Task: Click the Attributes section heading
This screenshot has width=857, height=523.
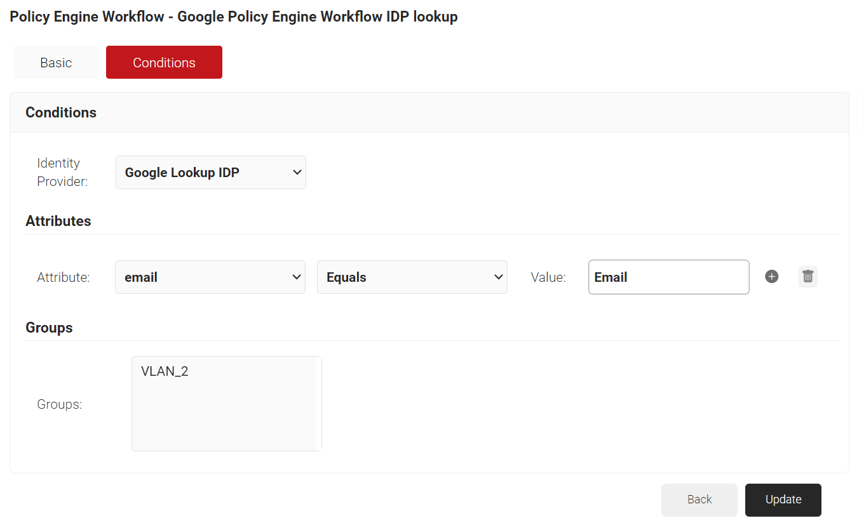Action: tap(58, 221)
